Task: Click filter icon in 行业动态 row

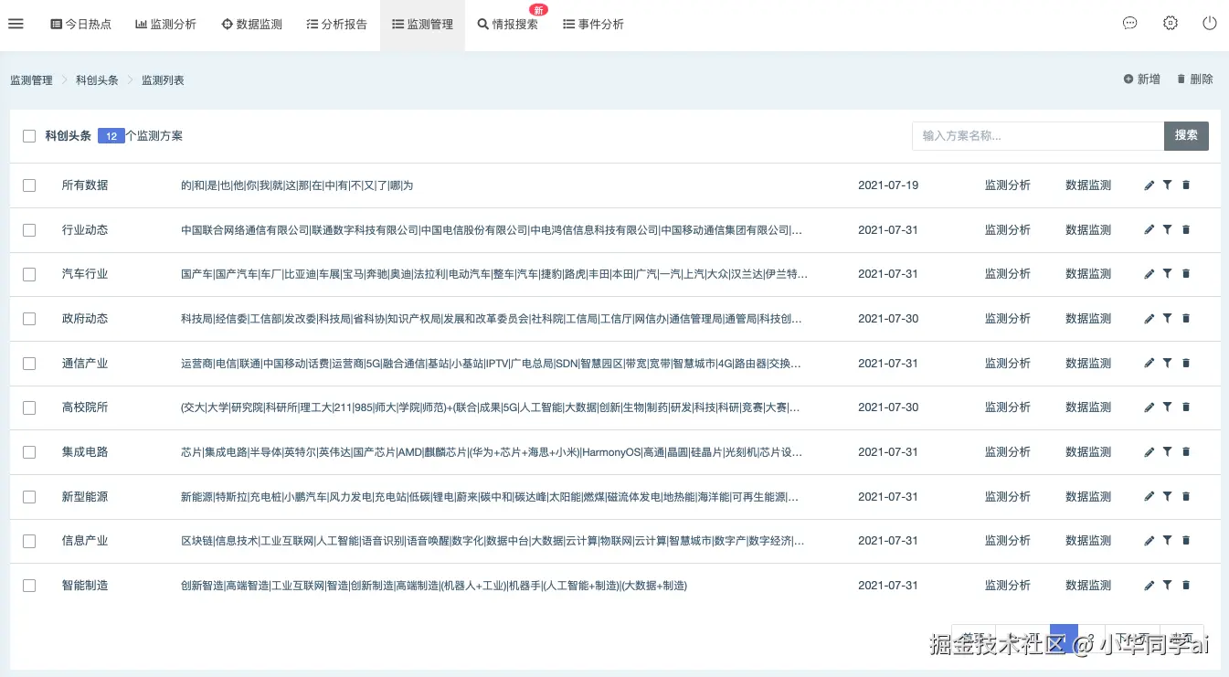Action: (x=1168, y=230)
